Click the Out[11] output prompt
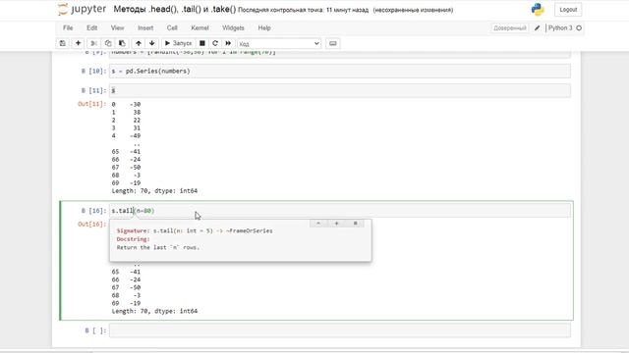Screen dimensions: 629x353 click(91, 104)
